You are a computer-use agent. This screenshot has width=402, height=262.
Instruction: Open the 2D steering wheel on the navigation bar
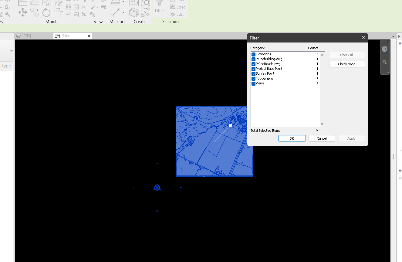coord(384,49)
